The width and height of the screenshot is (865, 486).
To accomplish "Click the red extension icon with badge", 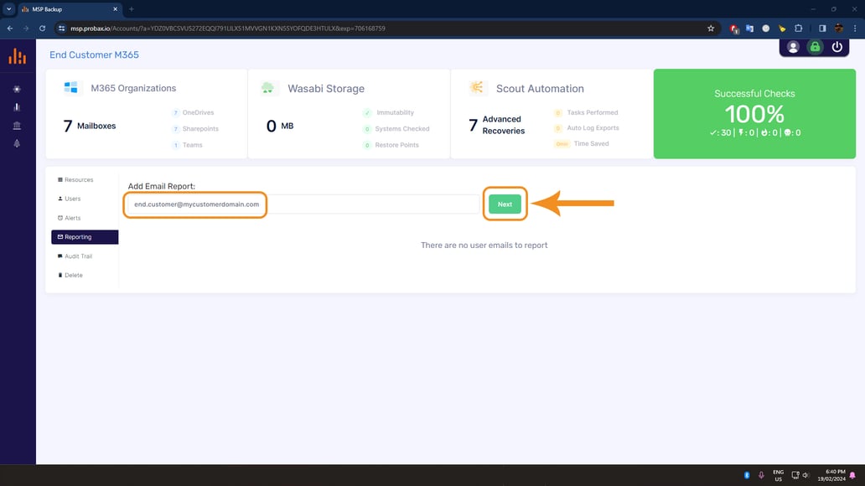I will [733, 28].
